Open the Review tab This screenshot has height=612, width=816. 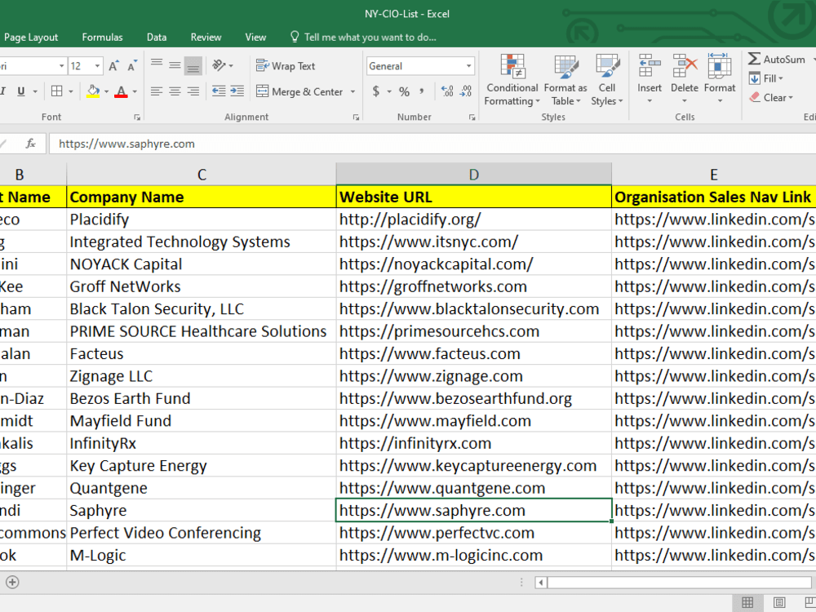coord(206,37)
